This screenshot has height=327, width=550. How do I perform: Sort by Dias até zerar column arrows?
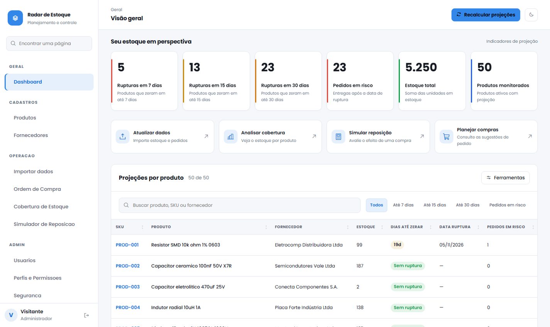[431, 227]
